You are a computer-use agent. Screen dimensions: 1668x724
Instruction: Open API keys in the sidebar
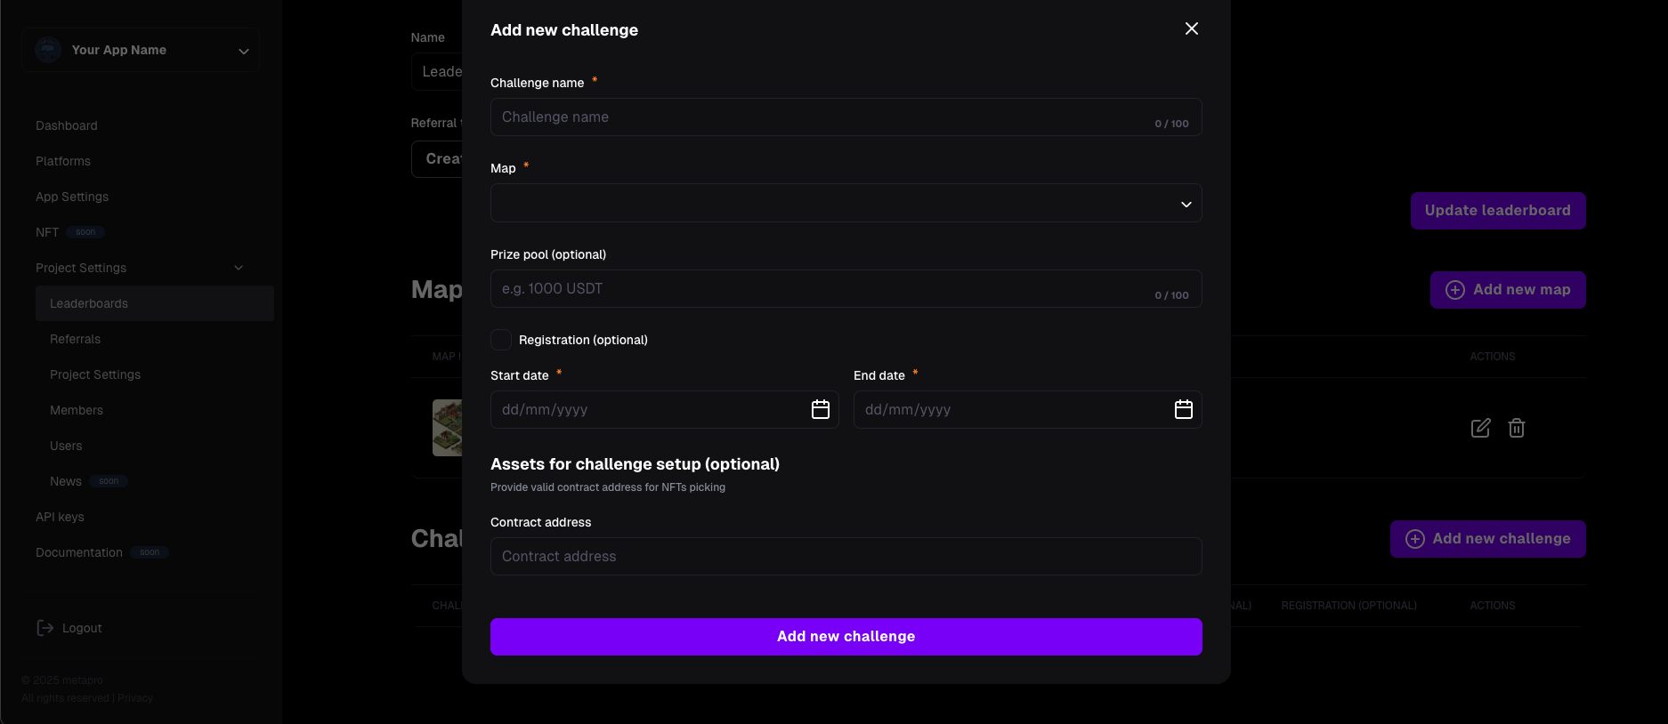pyautogui.click(x=60, y=517)
